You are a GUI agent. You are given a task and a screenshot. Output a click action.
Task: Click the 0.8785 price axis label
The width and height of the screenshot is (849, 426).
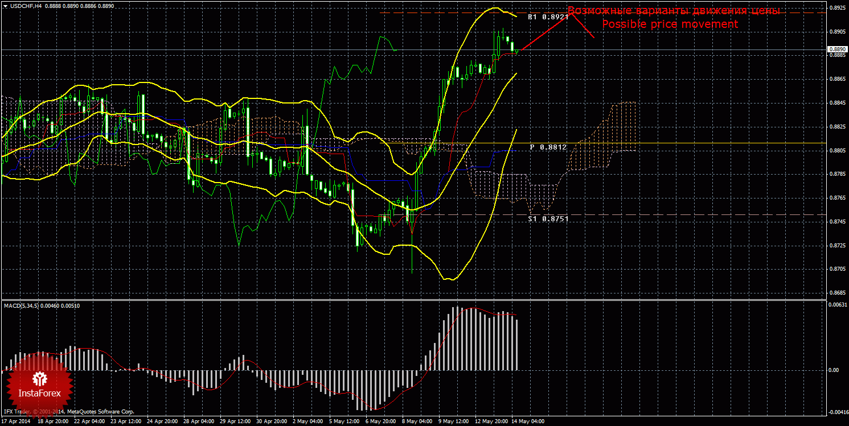(x=837, y=174)
